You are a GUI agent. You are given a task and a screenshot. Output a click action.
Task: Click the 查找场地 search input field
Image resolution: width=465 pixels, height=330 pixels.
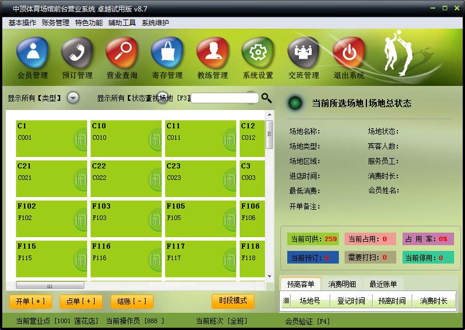pos(224,98)
